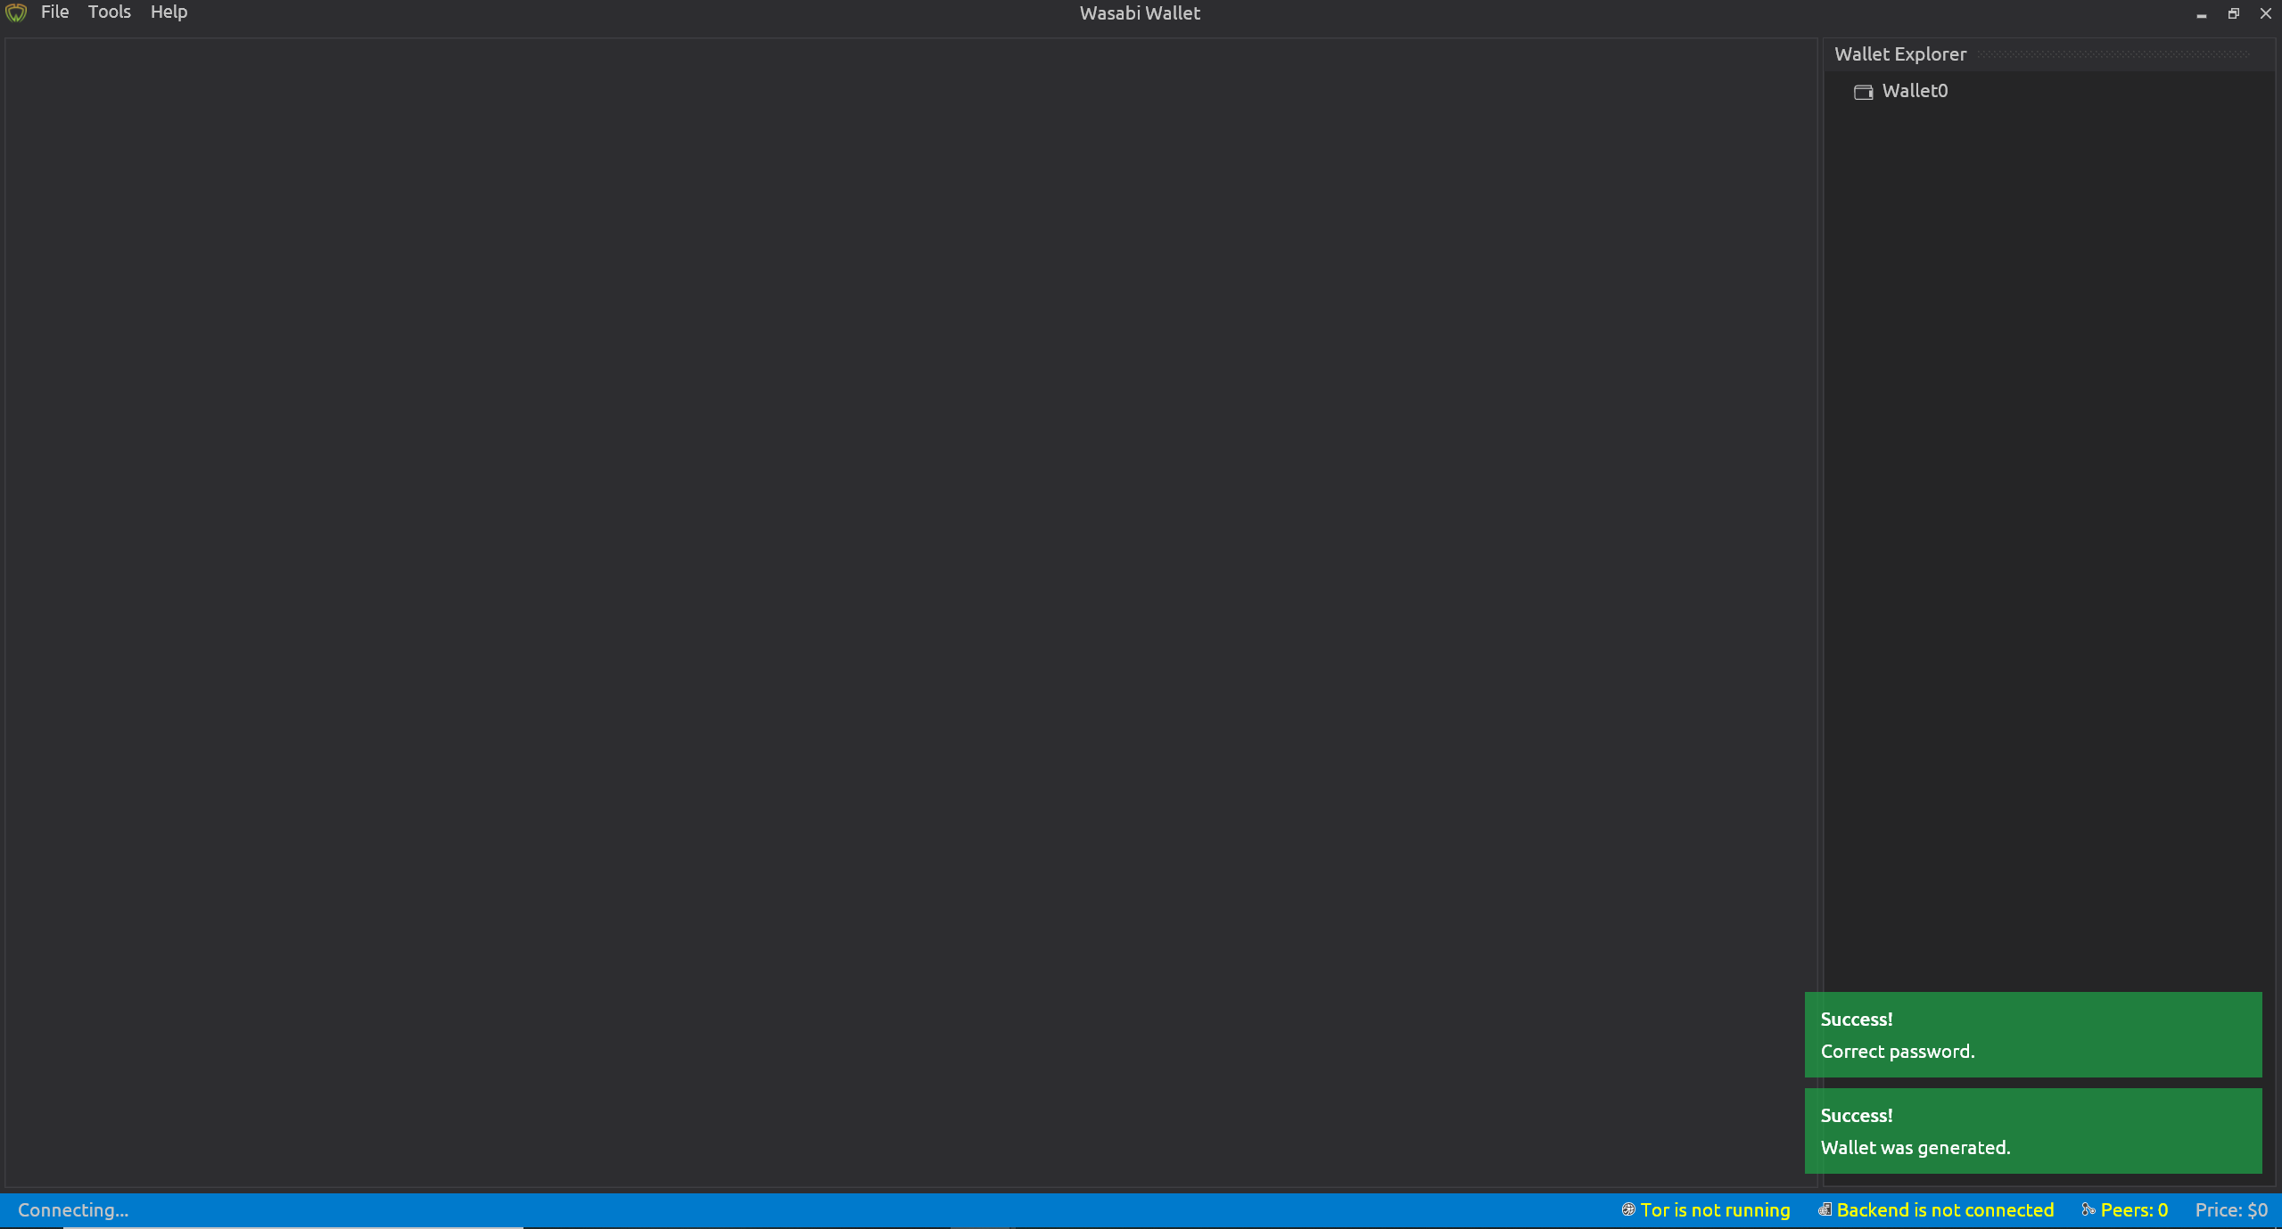Restore down the Wasabi window

[2234, 13]
